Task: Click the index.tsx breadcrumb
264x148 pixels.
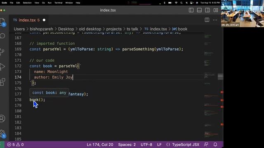Action: tap(156, 29)
